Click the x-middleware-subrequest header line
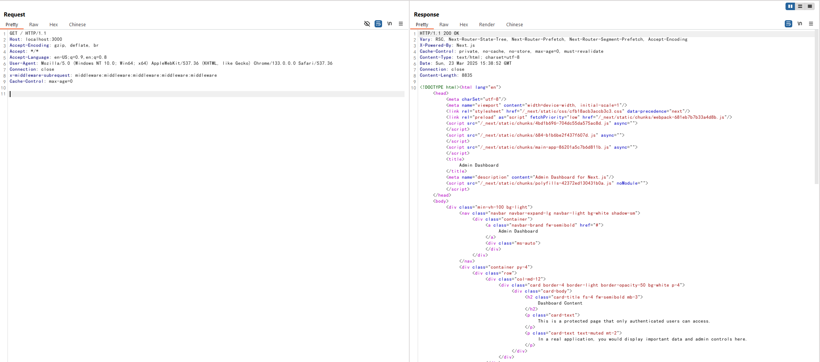 [113, 75]
